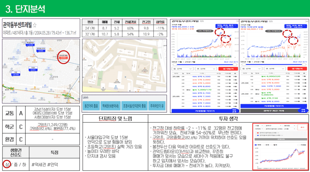
Task: Click 최근 3년 보기 link in 32평 panel
Action: pyautogui.click(x=300, y=62)
